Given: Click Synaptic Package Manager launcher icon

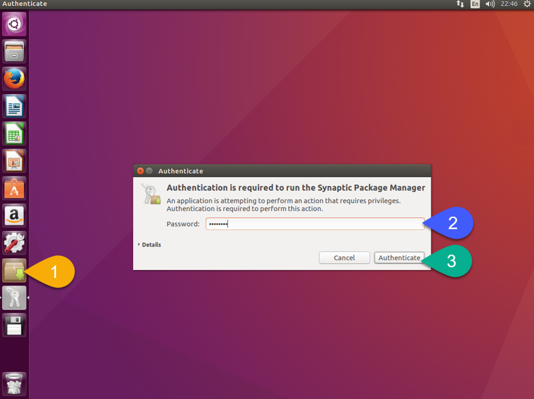Looking at the screenshot, I should [x=14, y=271].
